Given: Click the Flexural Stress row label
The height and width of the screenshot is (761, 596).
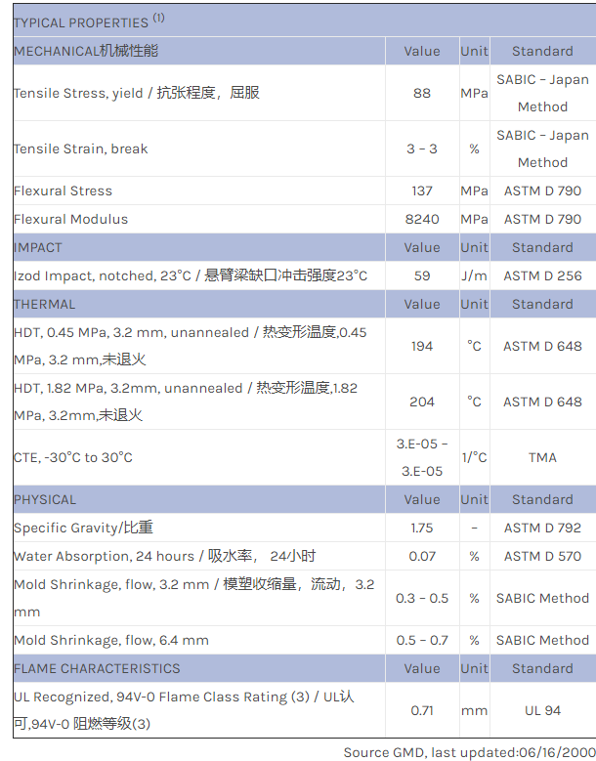Looking at the screenshot, I should (64, 190).
